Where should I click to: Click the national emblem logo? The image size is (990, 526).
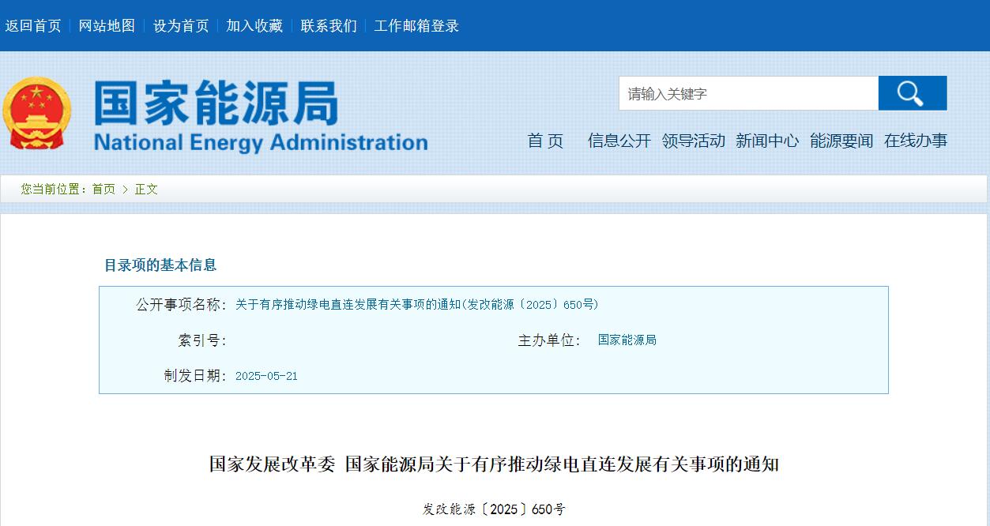coord(38,113)
